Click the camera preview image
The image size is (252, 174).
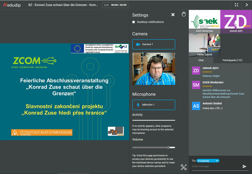(154, 69)
